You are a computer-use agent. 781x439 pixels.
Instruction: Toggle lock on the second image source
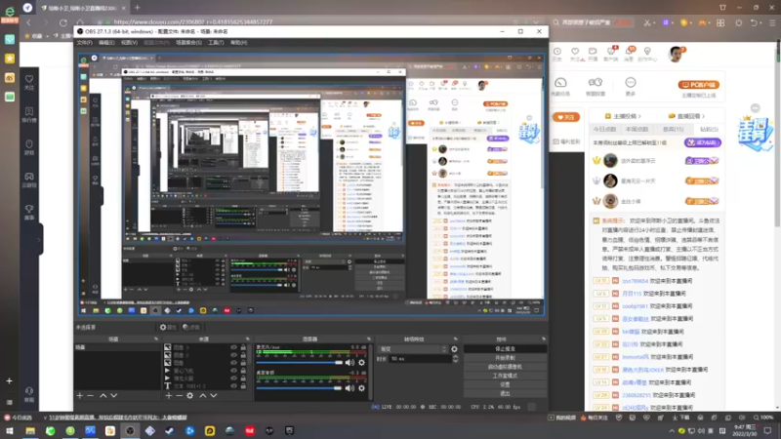point(243,355)
